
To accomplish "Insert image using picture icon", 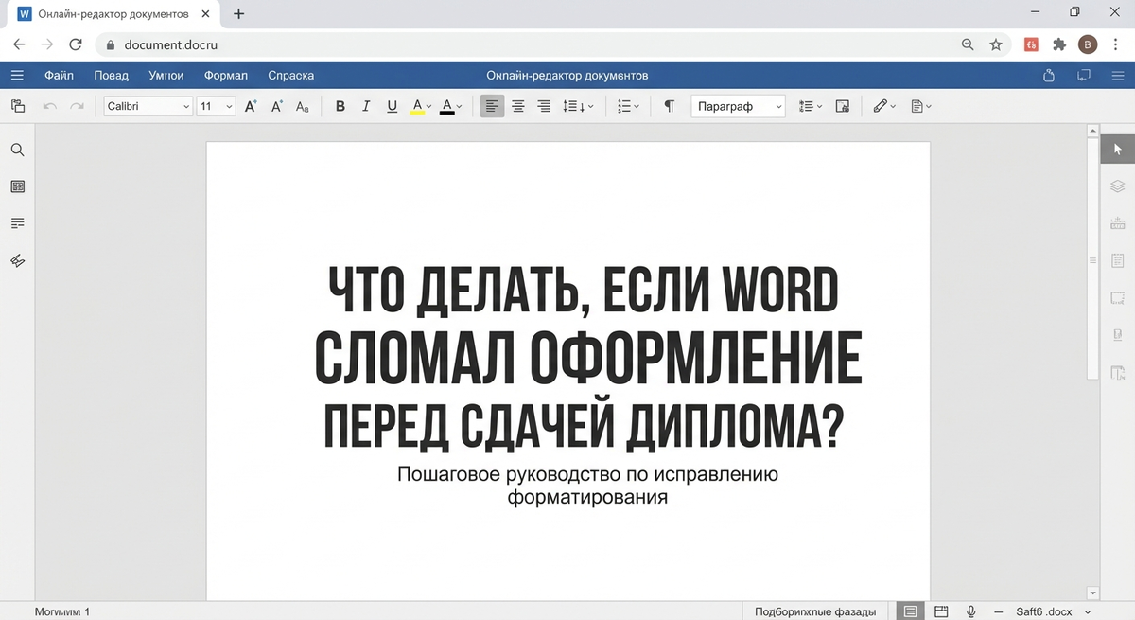I will [x=844, y=107].
